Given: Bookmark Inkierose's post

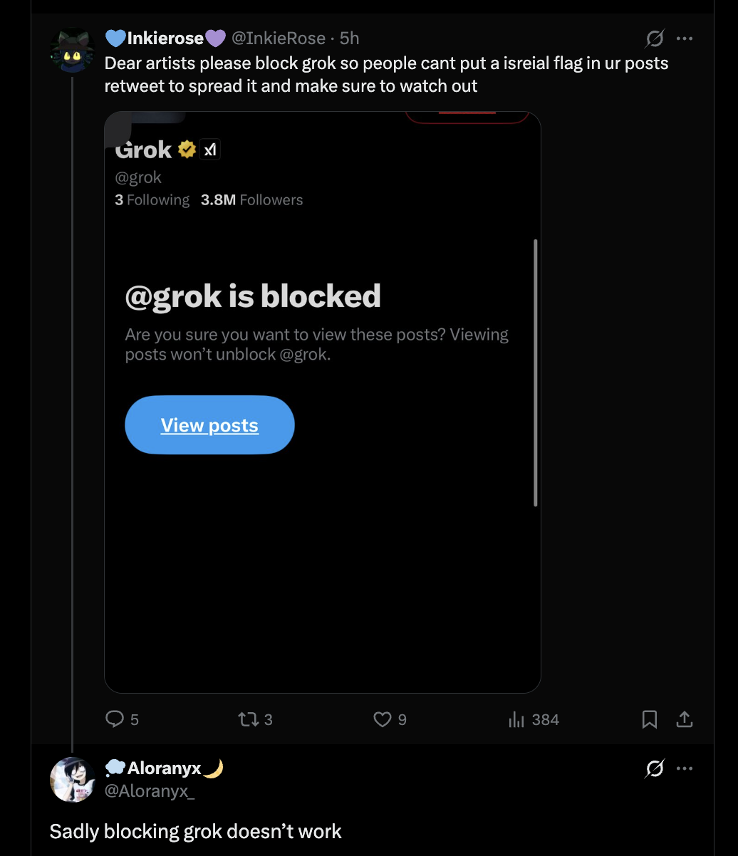Looking at the screenshot, I should [650, 719].
